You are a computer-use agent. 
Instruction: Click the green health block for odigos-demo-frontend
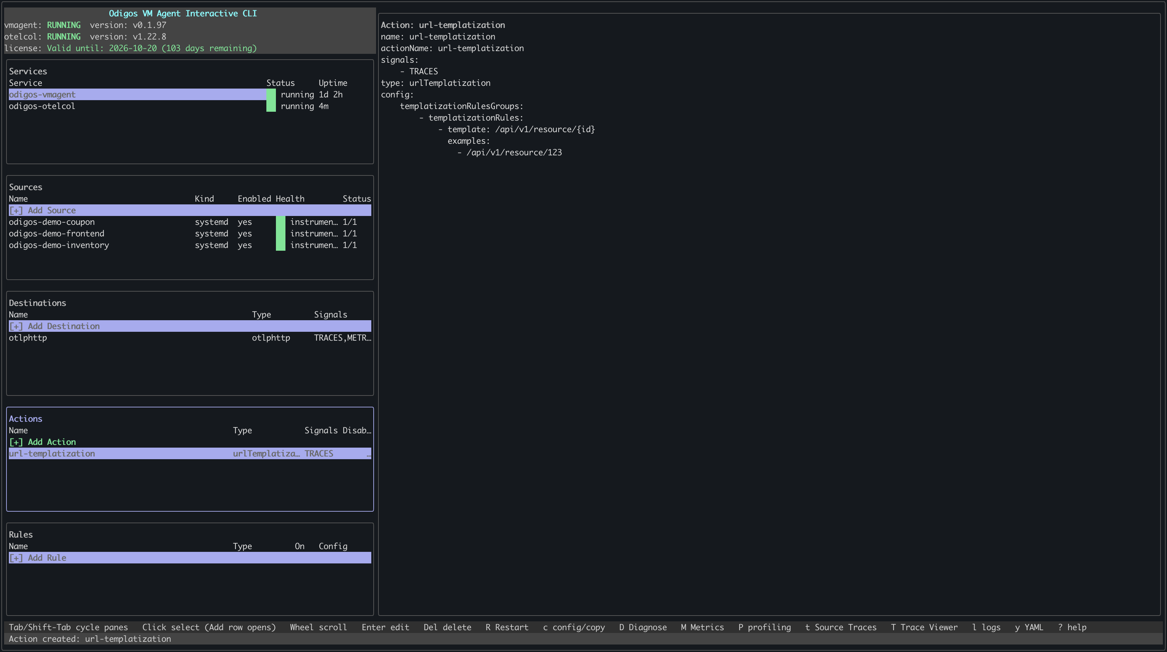point(280,234)
